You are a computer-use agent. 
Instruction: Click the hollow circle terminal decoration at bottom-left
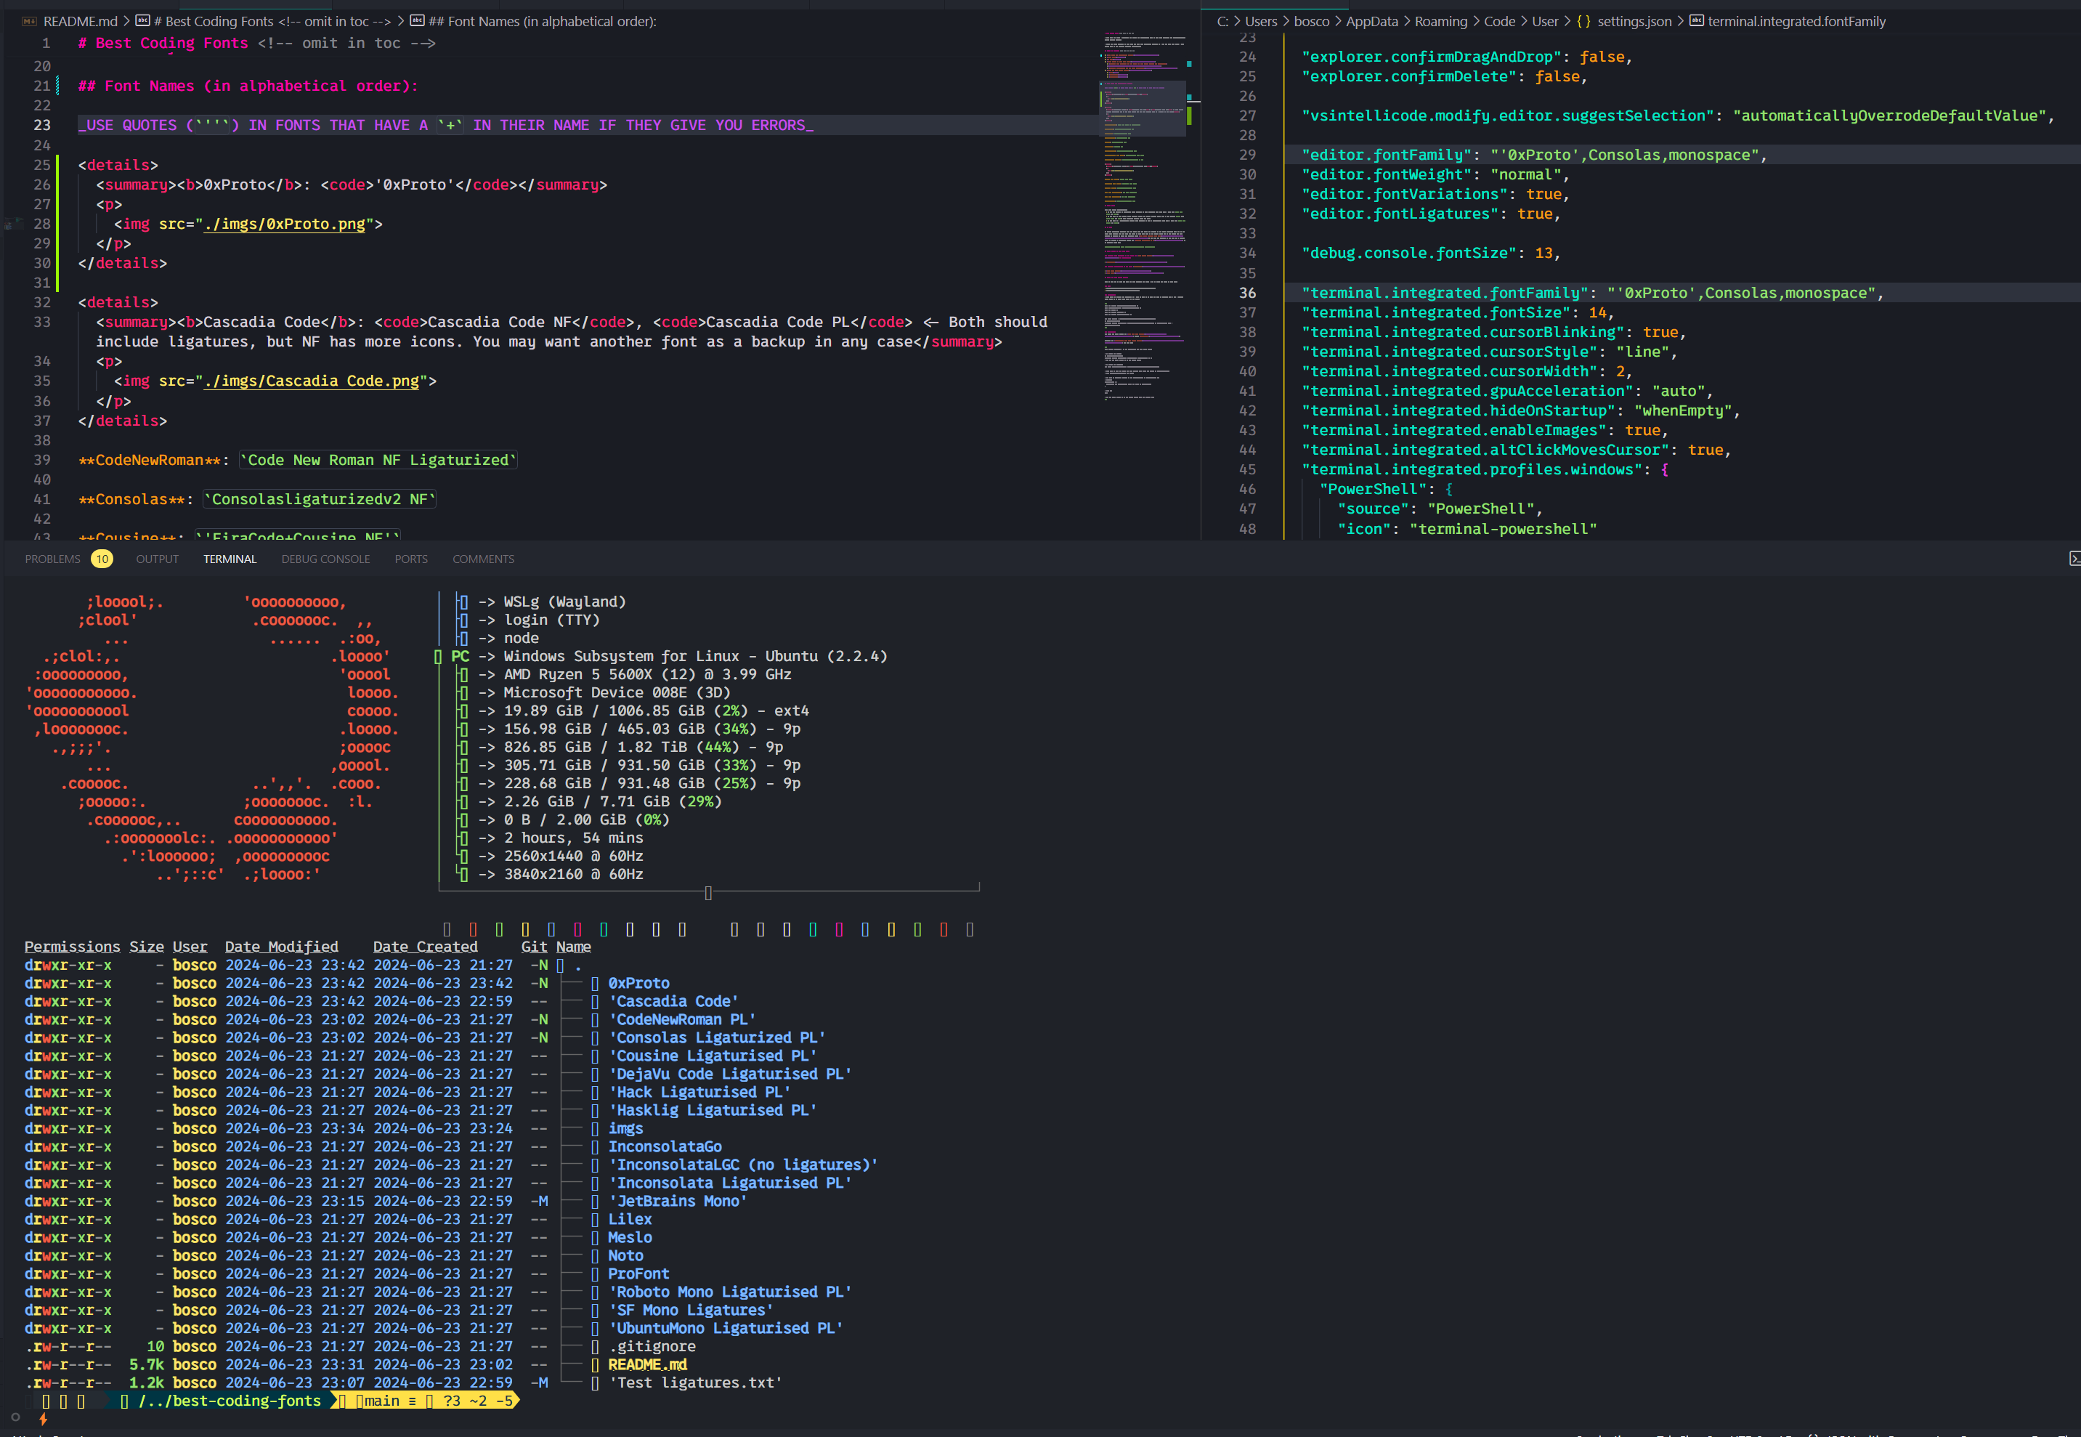pyautogui.click(x=15, y=1417)
